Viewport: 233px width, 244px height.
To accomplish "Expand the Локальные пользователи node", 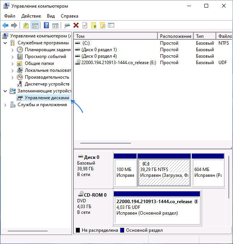I will 13,71.
